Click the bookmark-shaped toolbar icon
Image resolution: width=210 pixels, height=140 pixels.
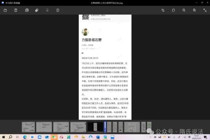47,10
